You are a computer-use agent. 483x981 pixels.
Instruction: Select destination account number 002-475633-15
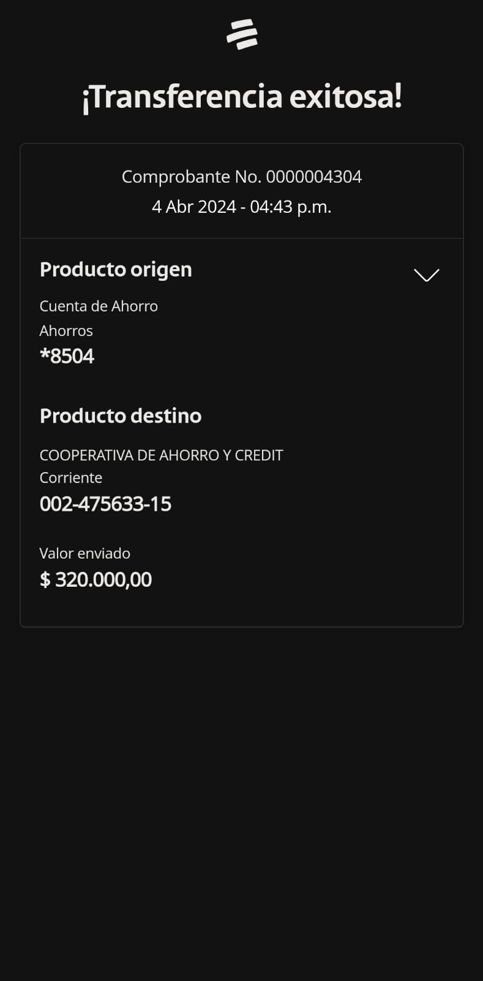(105, 504)
